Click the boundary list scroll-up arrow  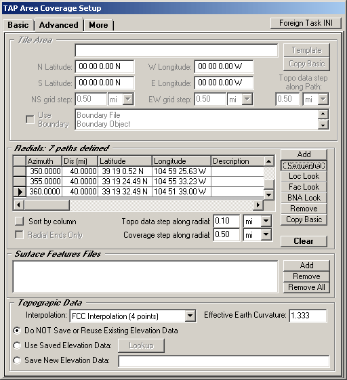[x=323, y=114]
